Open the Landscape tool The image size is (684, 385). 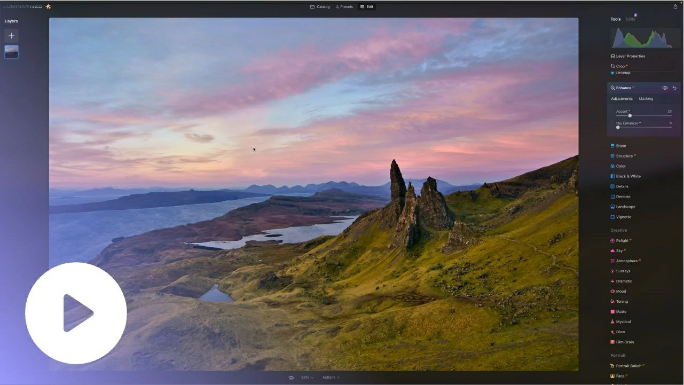623,207
